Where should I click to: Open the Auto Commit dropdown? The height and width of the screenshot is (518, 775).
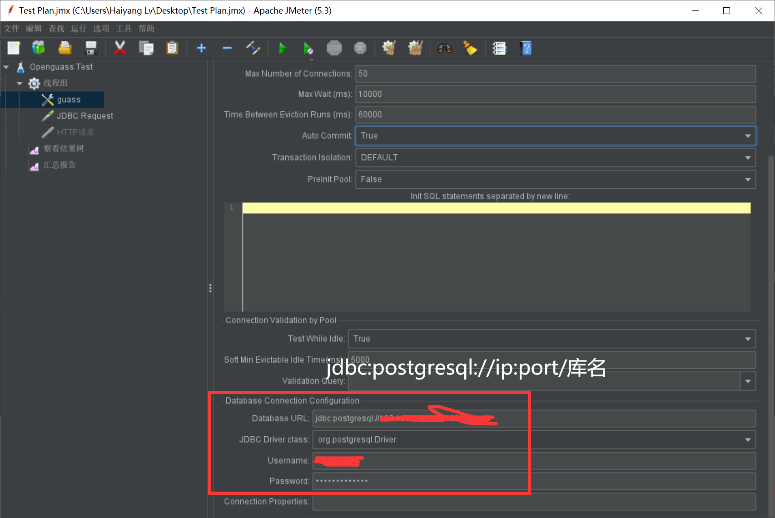click(556, 136)
